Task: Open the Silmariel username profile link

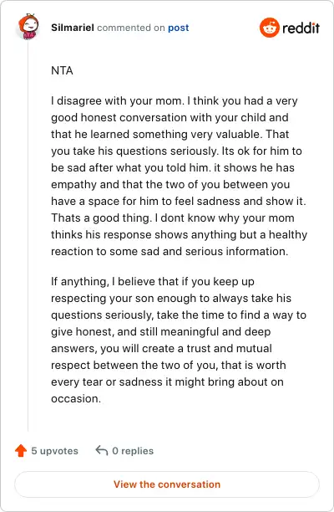Action: click(x=73, y=28)
